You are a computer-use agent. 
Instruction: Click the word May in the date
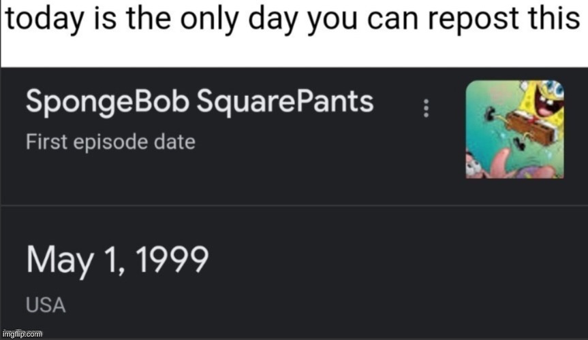click(x=60, y=260)
